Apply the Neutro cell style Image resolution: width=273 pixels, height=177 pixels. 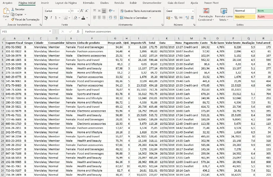tap(245, 17)
